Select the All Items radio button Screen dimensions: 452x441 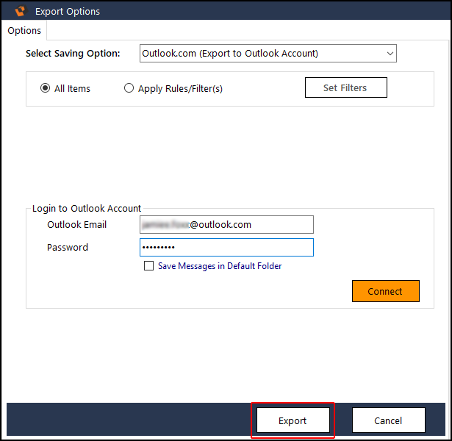tap(45, 88)
